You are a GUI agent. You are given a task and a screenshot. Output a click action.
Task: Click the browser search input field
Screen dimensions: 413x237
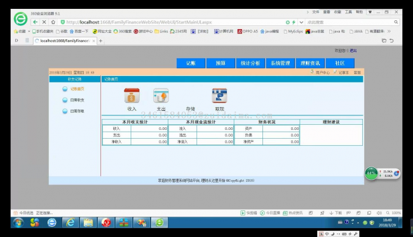click(x=349, y=22)
